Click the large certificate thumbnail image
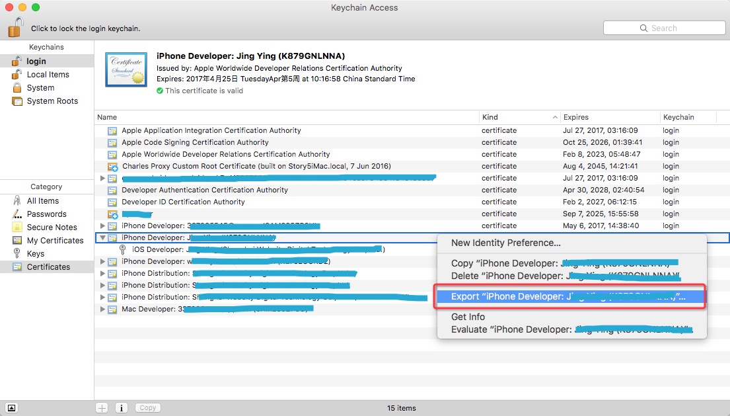 [x=126, y=69]
